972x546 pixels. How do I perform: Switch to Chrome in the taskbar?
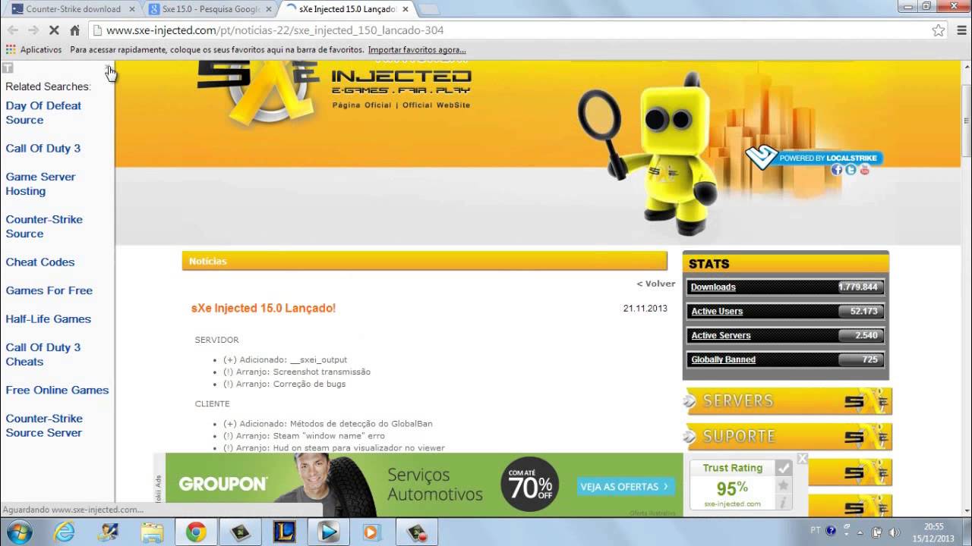click(x=196, y=532)
